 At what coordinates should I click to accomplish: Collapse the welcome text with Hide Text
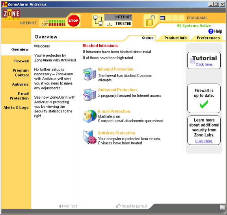pos(68,206)
